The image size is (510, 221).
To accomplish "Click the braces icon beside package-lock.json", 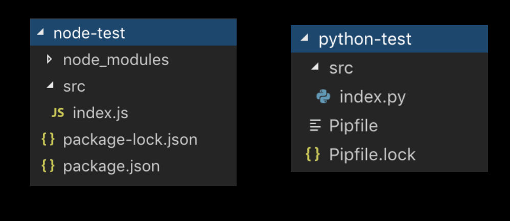I will 48,140.
